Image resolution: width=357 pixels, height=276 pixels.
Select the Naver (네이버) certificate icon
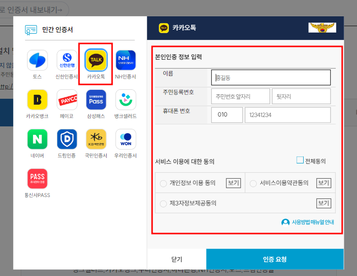coord(38,139)
